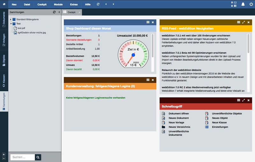Open the Module menu
This screenshot has width=255, height=162.
(x=58, y=4)
